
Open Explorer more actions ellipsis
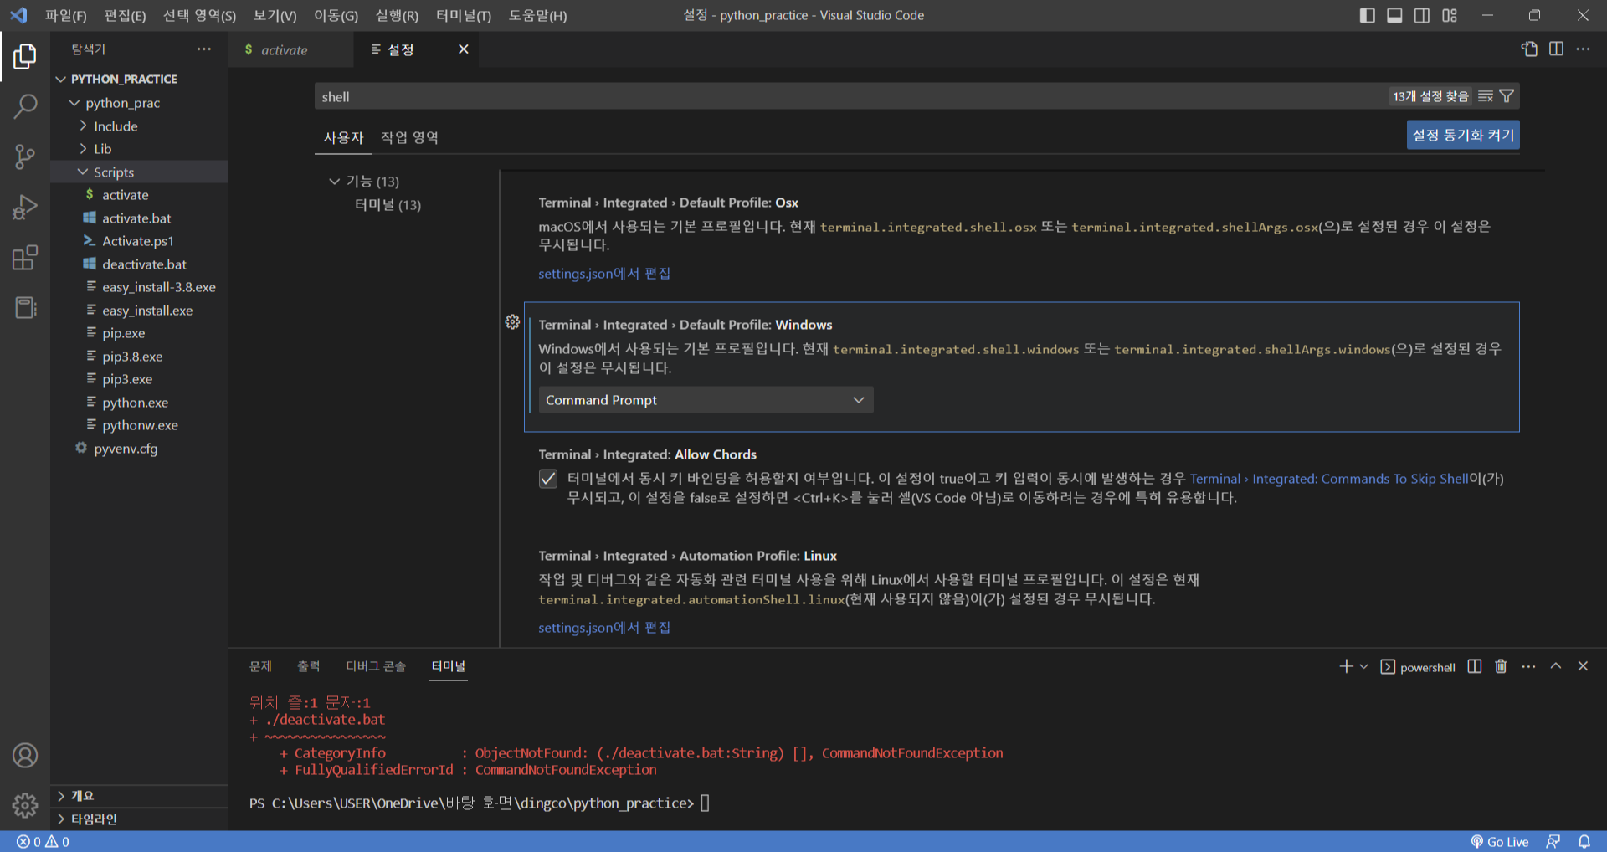pos(204,49)
